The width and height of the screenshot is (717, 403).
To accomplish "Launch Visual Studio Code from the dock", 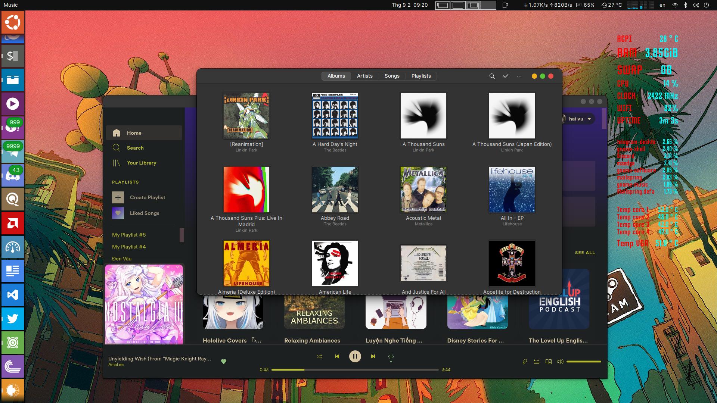I will tap(13, 295).
